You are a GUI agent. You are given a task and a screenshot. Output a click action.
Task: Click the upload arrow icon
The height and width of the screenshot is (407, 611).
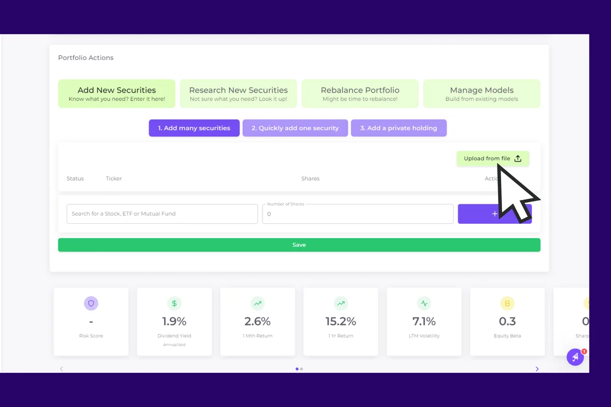pyautogui.click(x=518, y=159)
